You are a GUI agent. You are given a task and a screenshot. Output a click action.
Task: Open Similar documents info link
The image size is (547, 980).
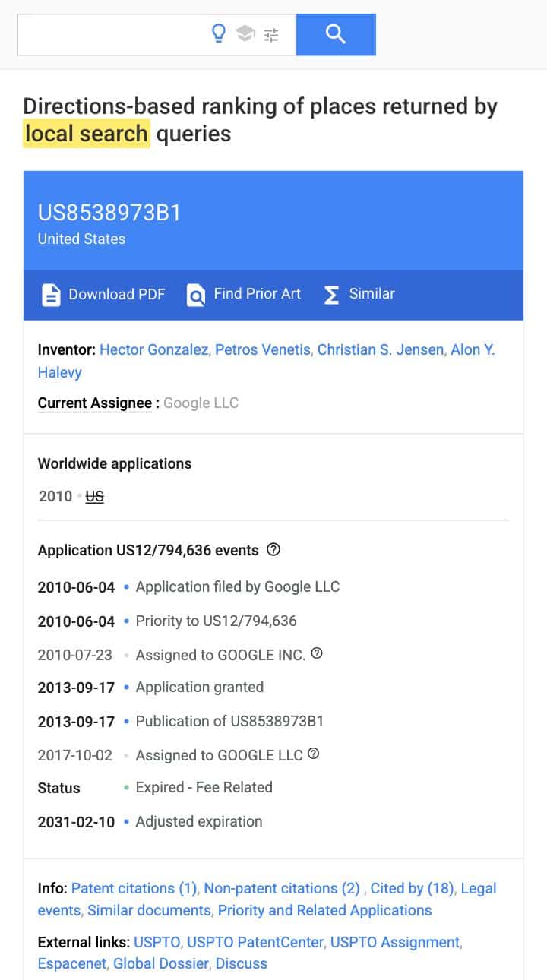point(149,910)
